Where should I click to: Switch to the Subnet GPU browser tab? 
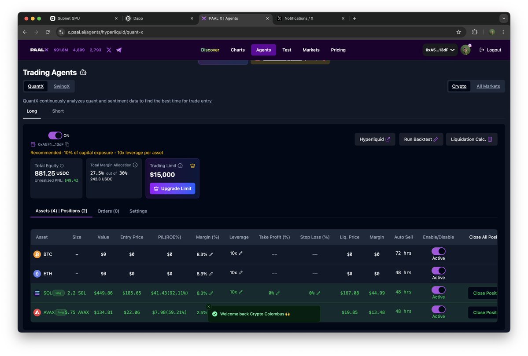84,18
